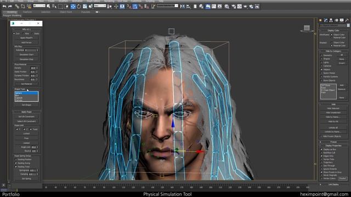Toggle the Window/Crossing selection icon

(x=66, y=7)
